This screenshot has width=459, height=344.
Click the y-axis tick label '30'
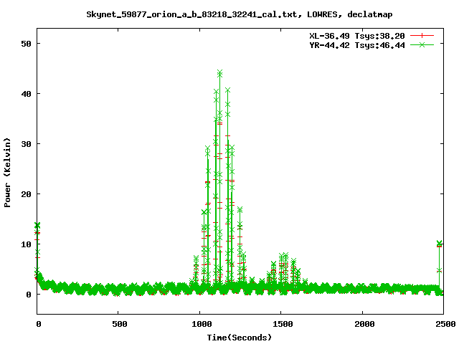[x=26, y=144]
